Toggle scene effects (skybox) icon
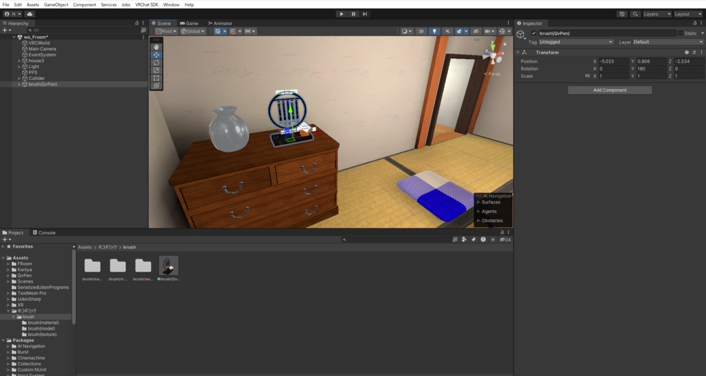 point(459,31)
